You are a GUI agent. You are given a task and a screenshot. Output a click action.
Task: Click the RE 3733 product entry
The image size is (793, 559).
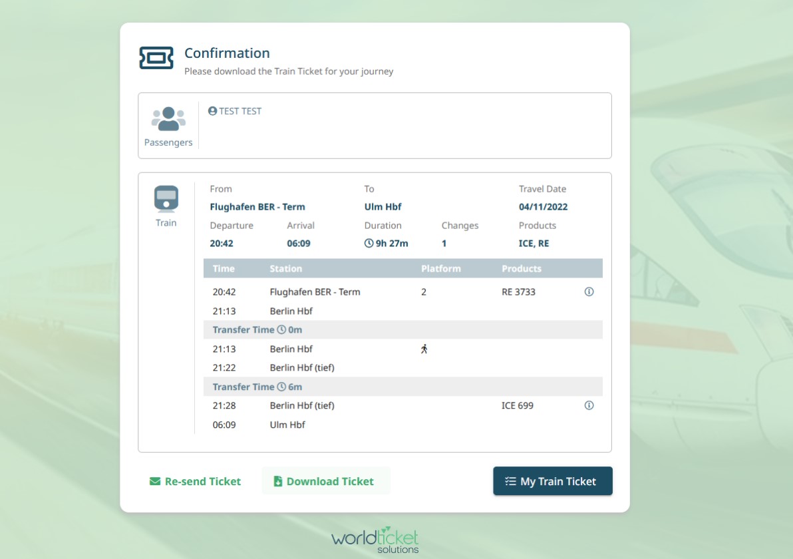coord(518,291)
